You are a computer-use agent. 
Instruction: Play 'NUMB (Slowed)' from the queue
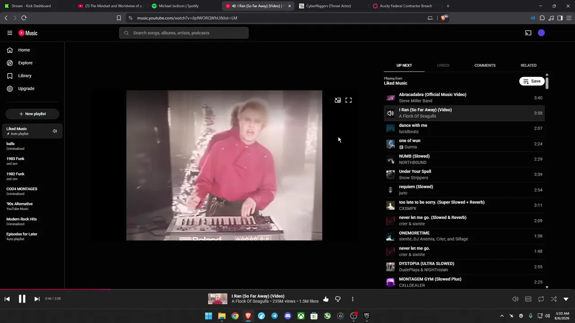[x=464, y=159]
